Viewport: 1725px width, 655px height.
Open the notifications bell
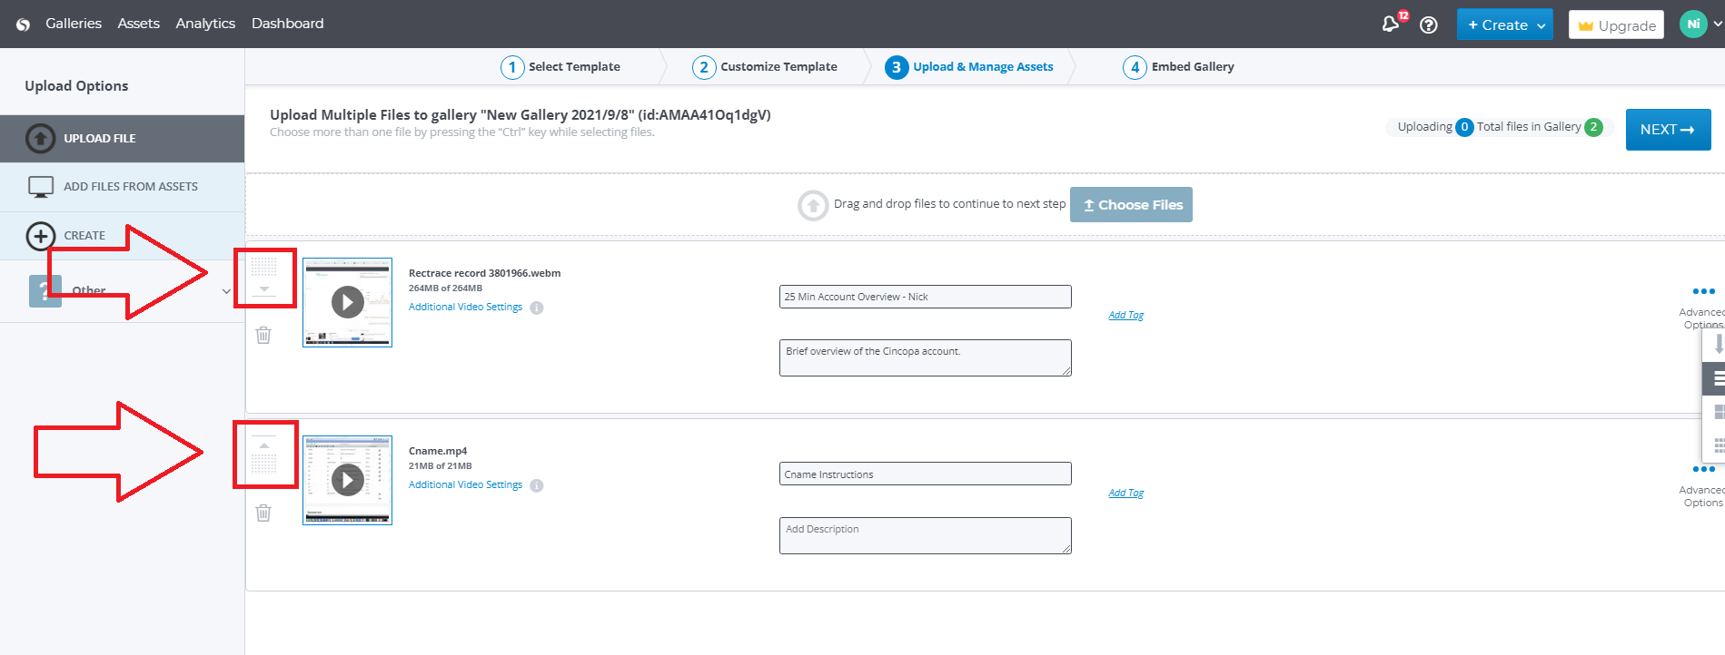(x=1390, y=24)
